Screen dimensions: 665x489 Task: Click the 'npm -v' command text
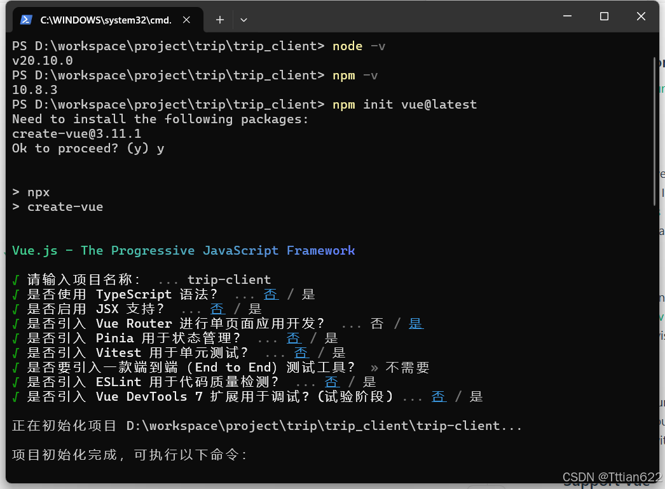[x=355, y=76]
